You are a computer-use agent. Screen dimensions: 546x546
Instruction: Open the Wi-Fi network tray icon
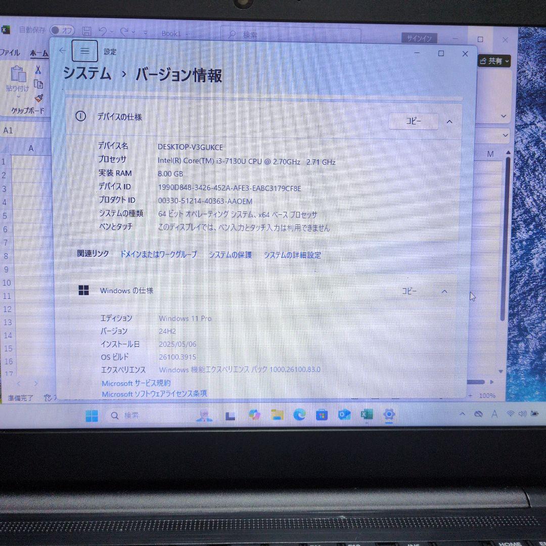click(x=511, y=414)
